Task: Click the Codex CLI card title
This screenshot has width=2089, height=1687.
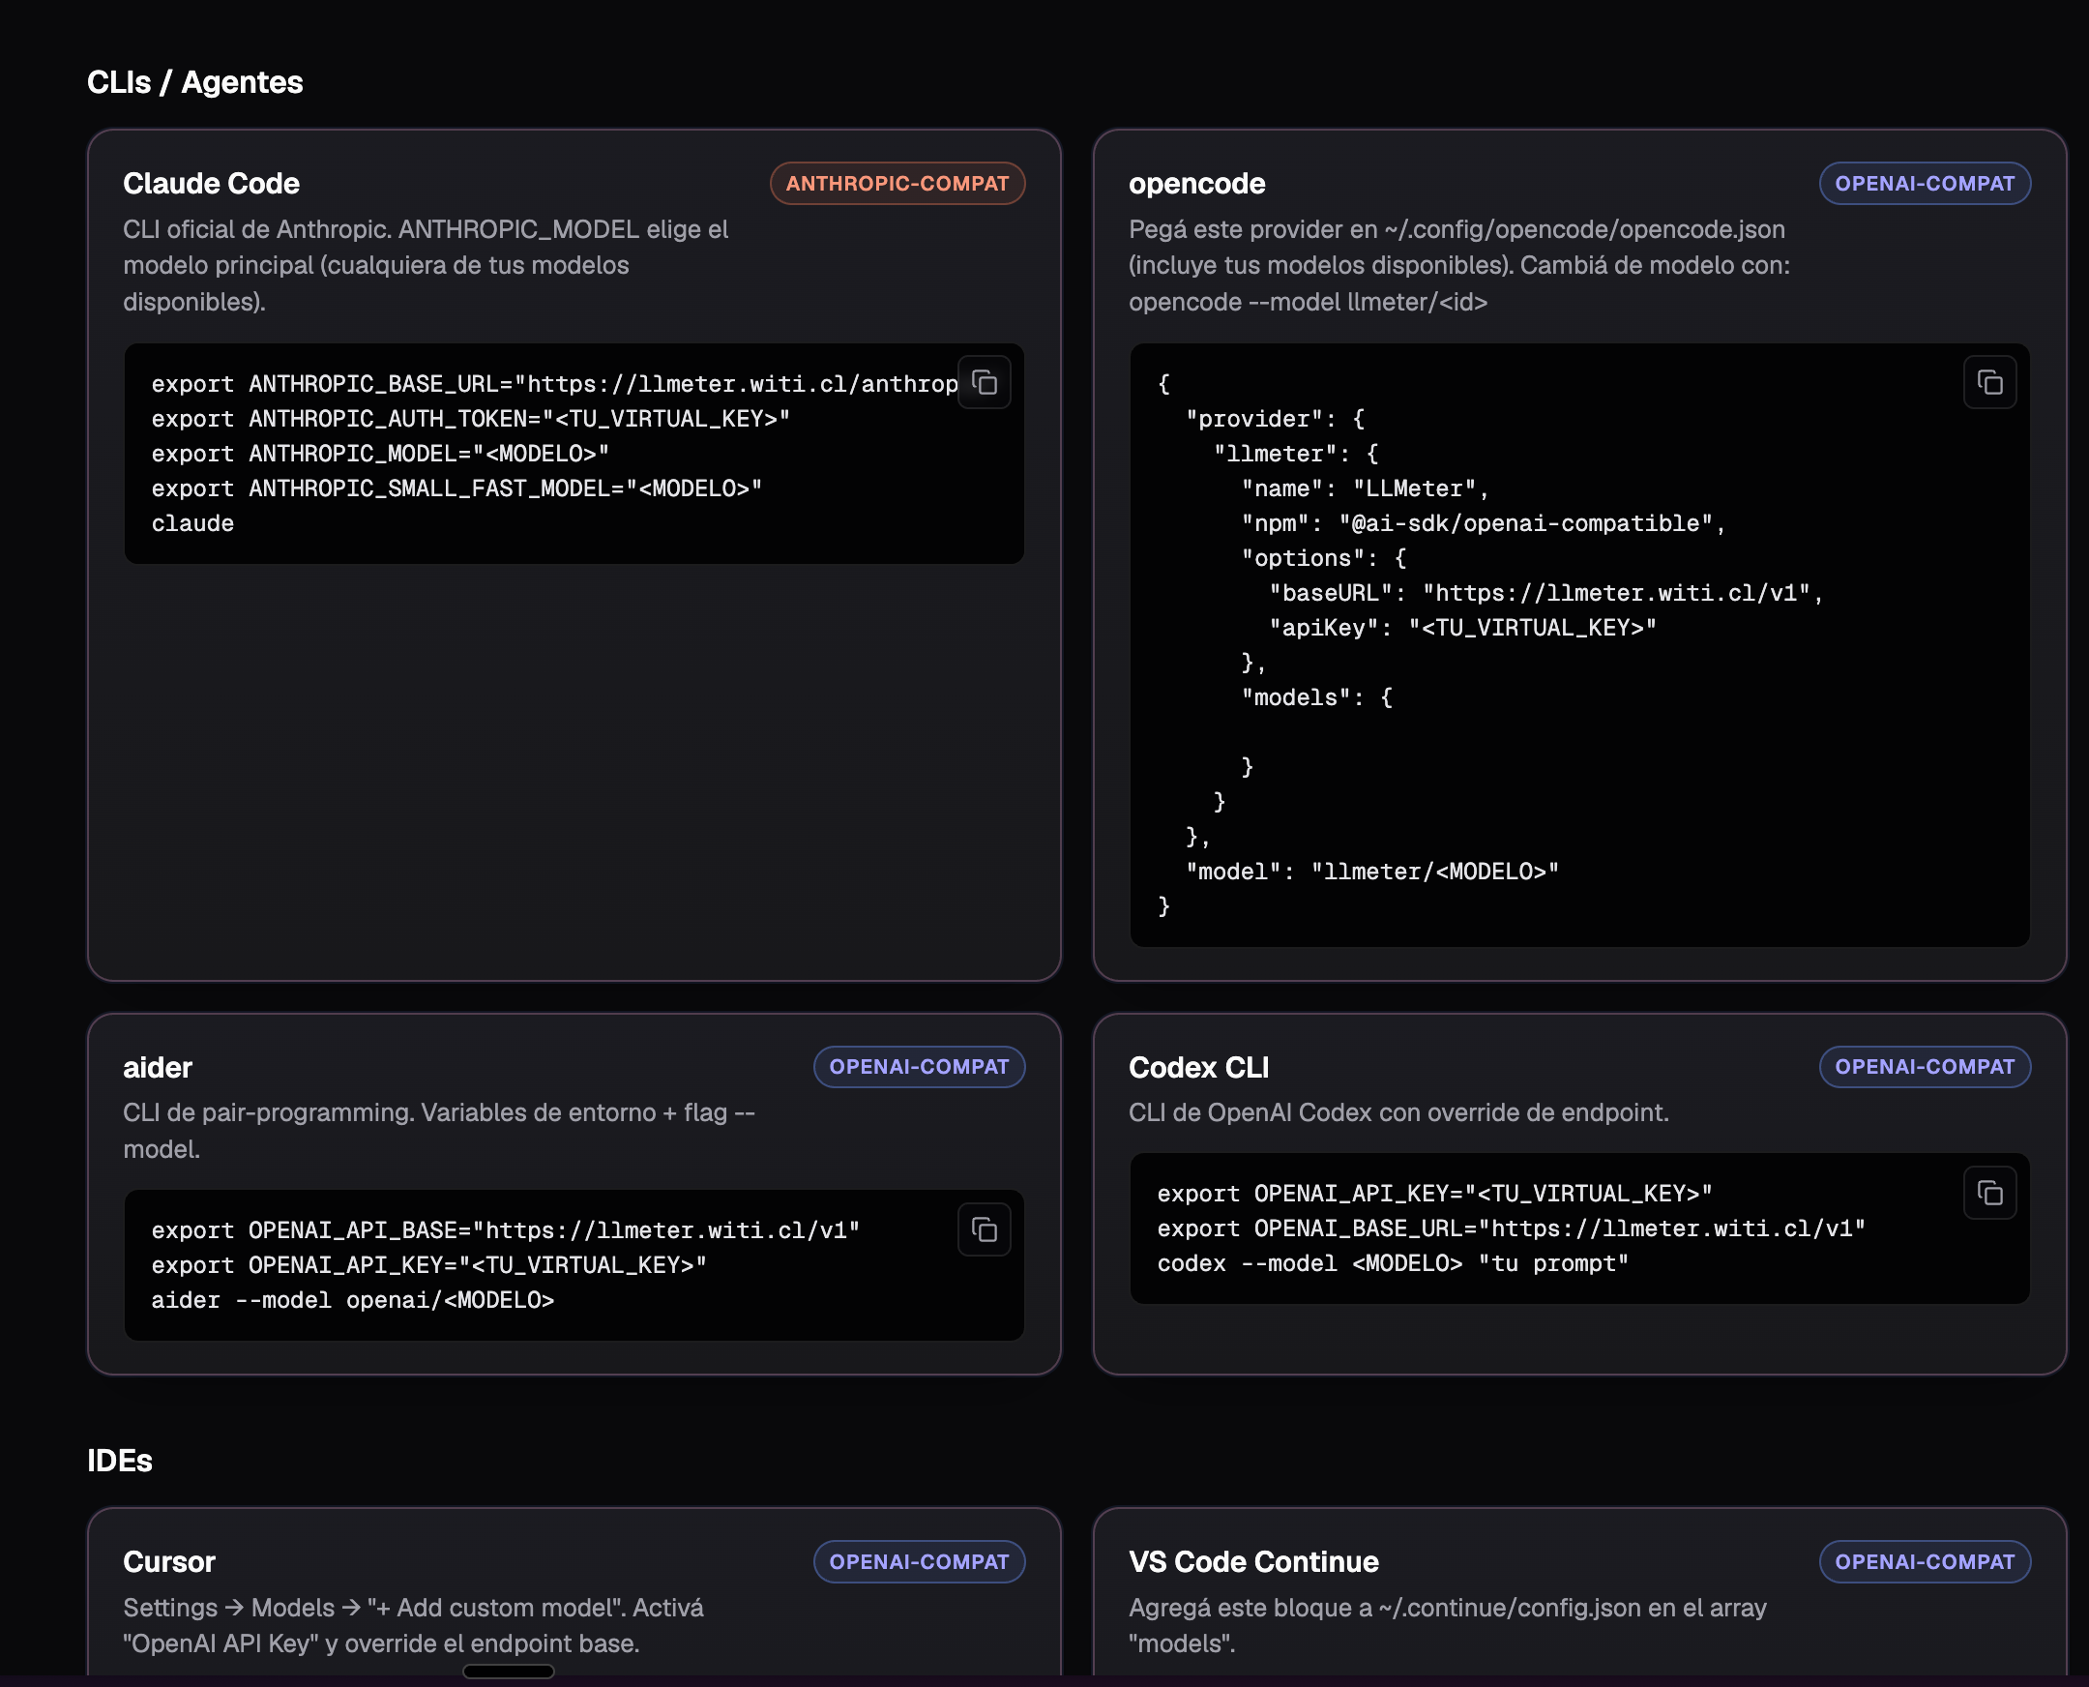Action: click(x=1199, y=1068)
